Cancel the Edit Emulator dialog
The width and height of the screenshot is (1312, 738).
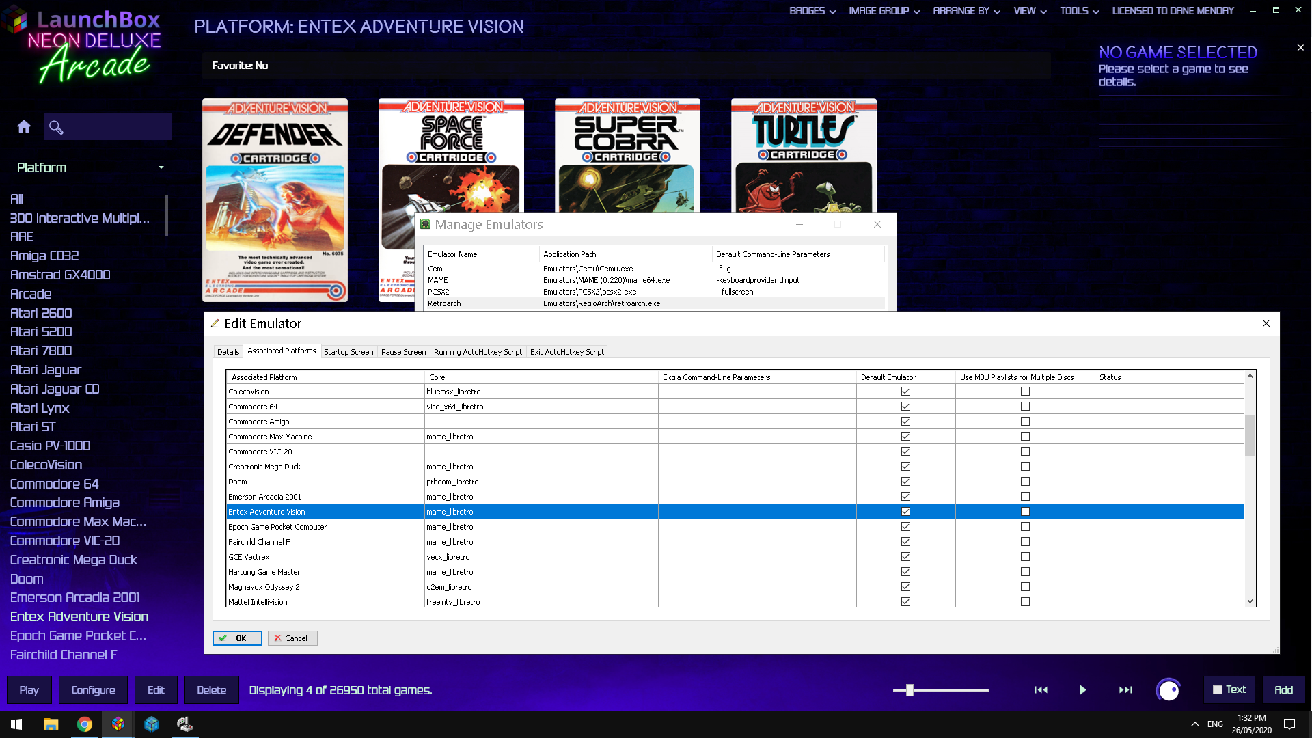[292, 638]
